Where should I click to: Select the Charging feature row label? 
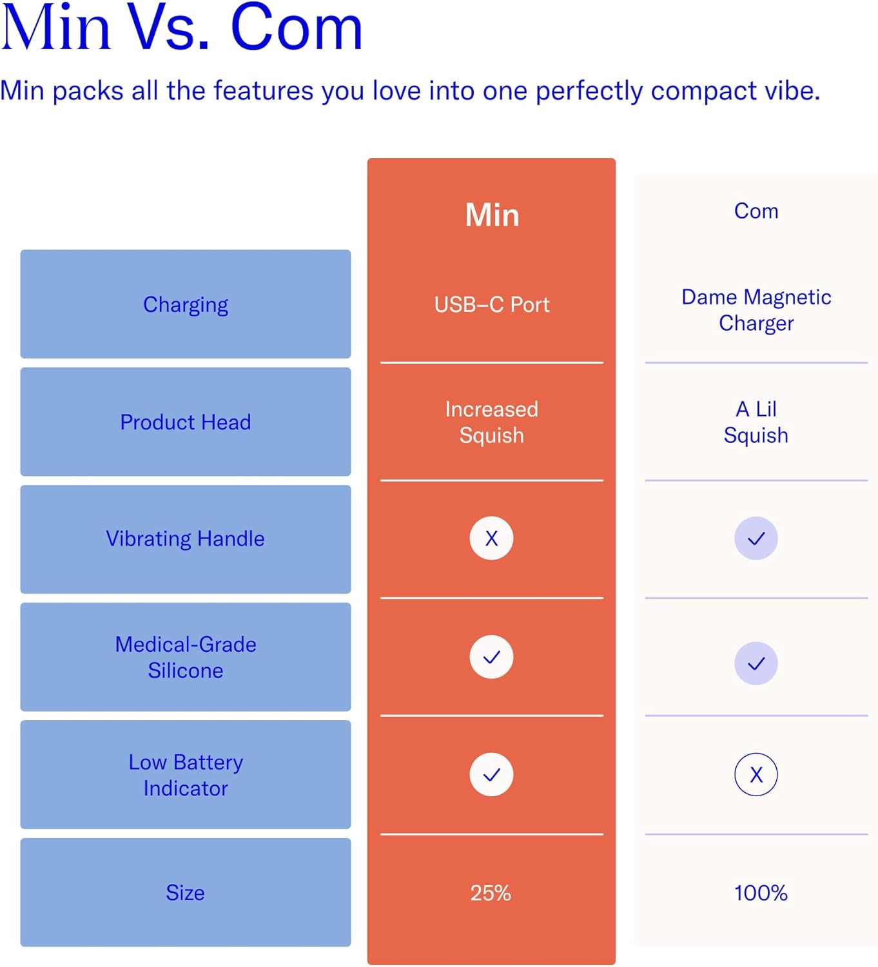(x=186, y=304)
